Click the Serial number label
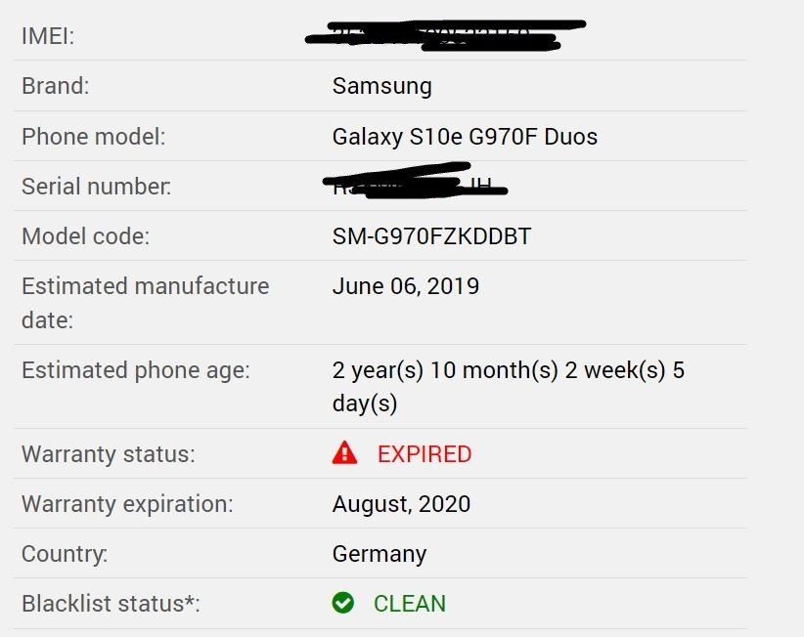The image size is (804, 637). click(97, 187)
